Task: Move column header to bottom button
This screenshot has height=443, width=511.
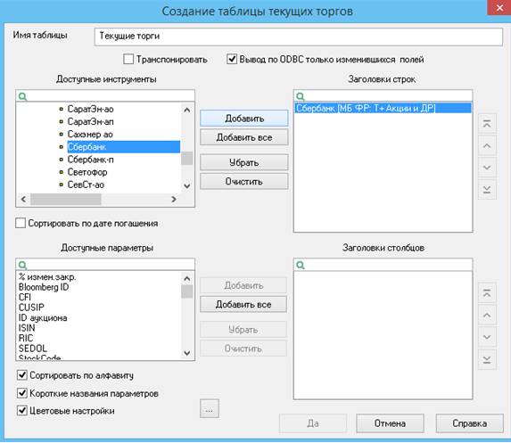Action: 487,359
